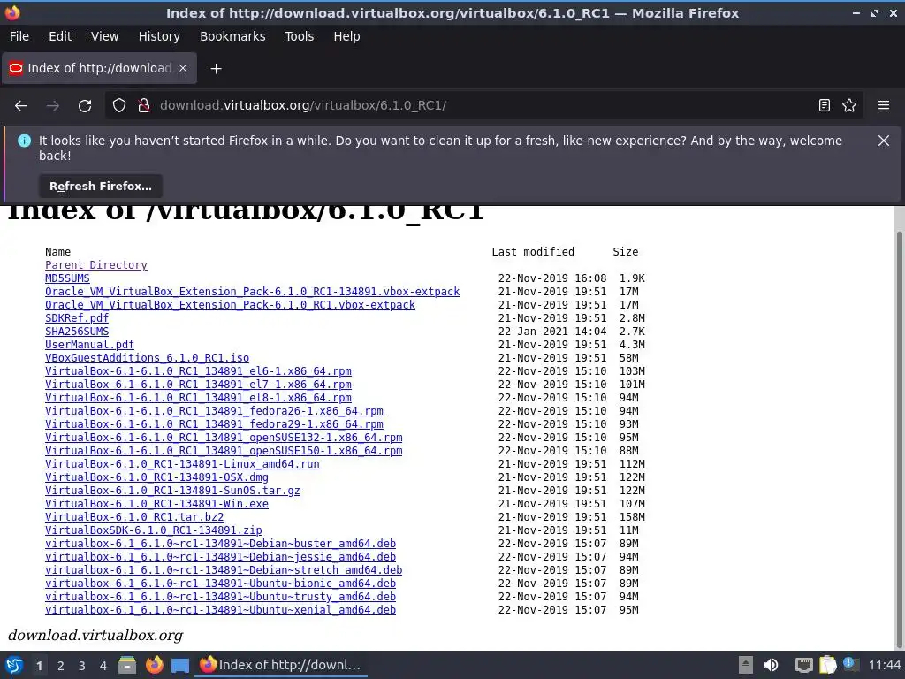Open the Help menu

pos(346,36)
